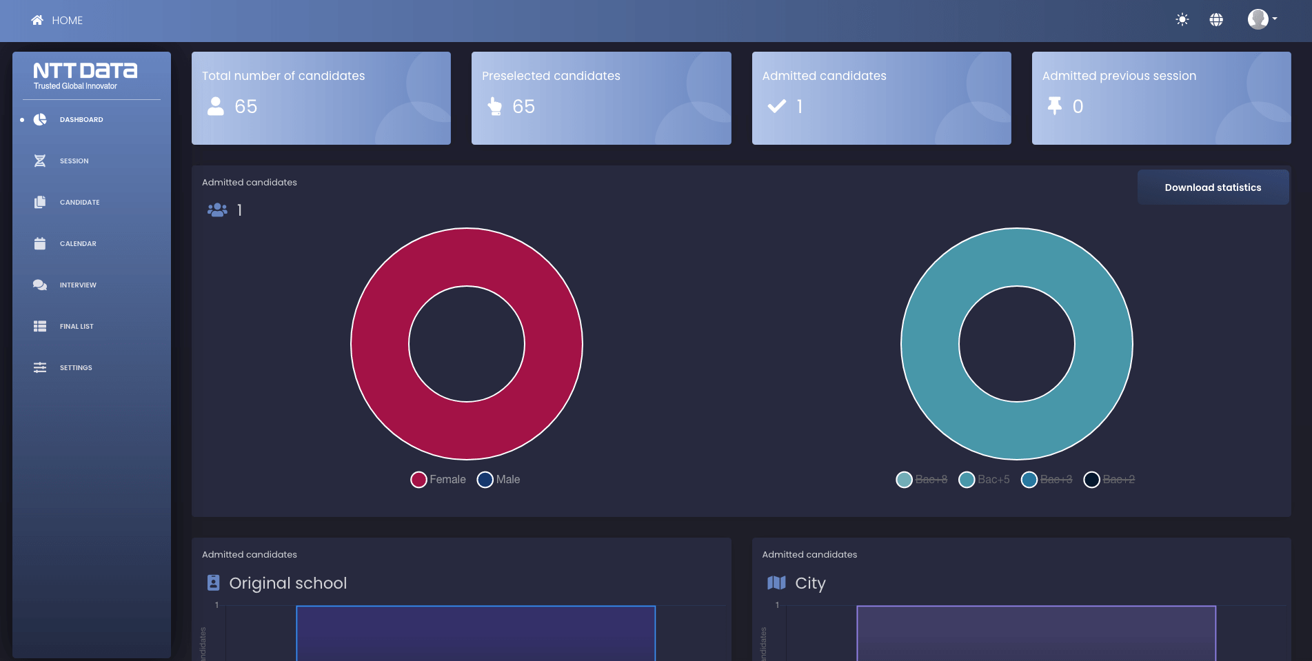Click the 'Trusted Global Innovator' tagline
The width and height of the screenshot is (1312, 661).
[x=75, y=86]
